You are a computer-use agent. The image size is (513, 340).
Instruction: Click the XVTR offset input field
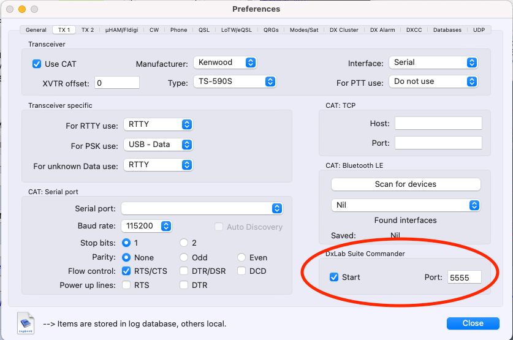coord(116,83)
